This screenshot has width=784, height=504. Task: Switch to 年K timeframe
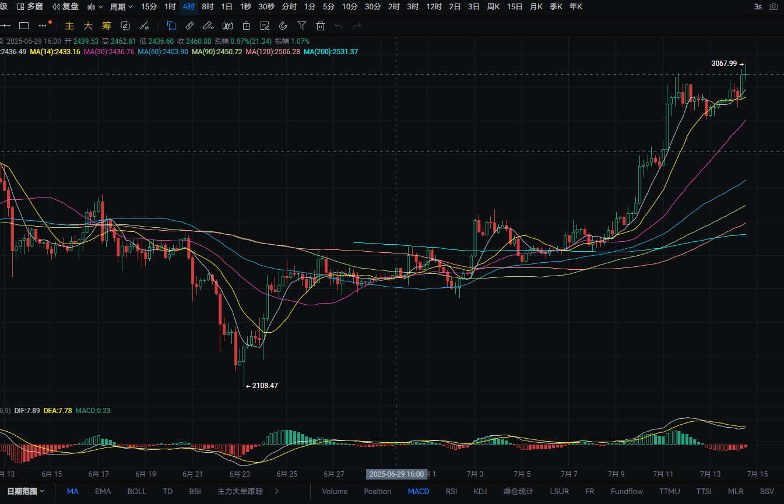(575, 6)
